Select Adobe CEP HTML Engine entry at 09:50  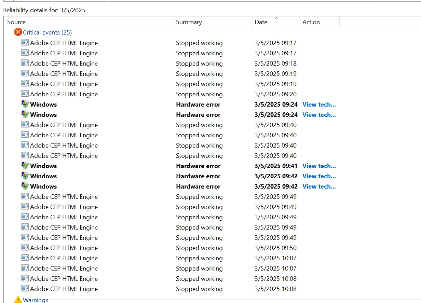click(64, 248)
